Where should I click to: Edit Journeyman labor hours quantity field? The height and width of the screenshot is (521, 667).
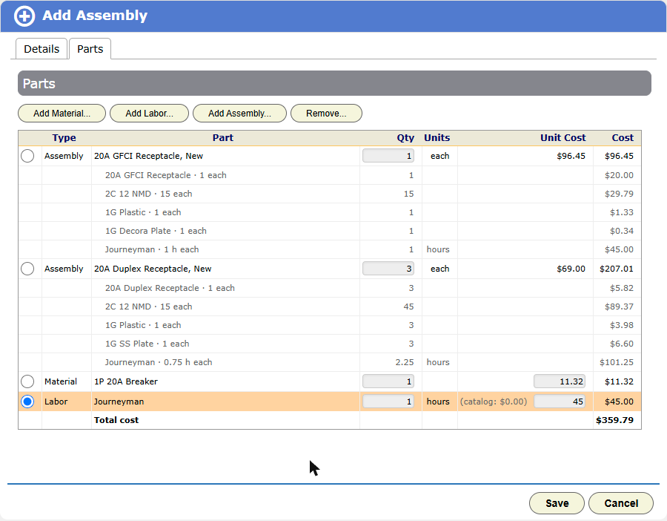[388, 402]
